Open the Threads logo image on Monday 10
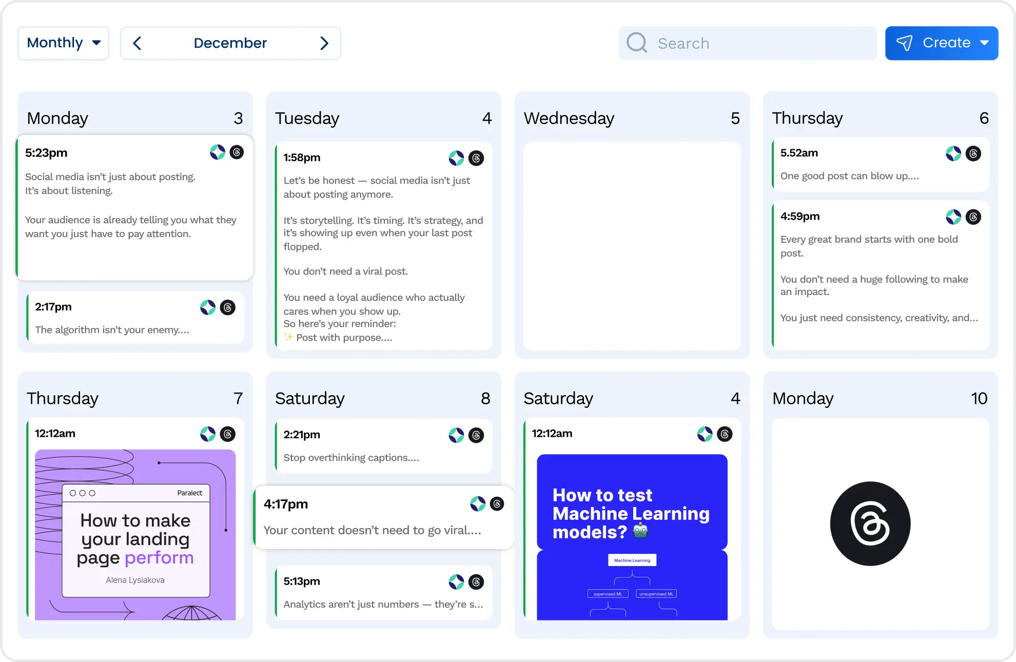 point(870,523)
